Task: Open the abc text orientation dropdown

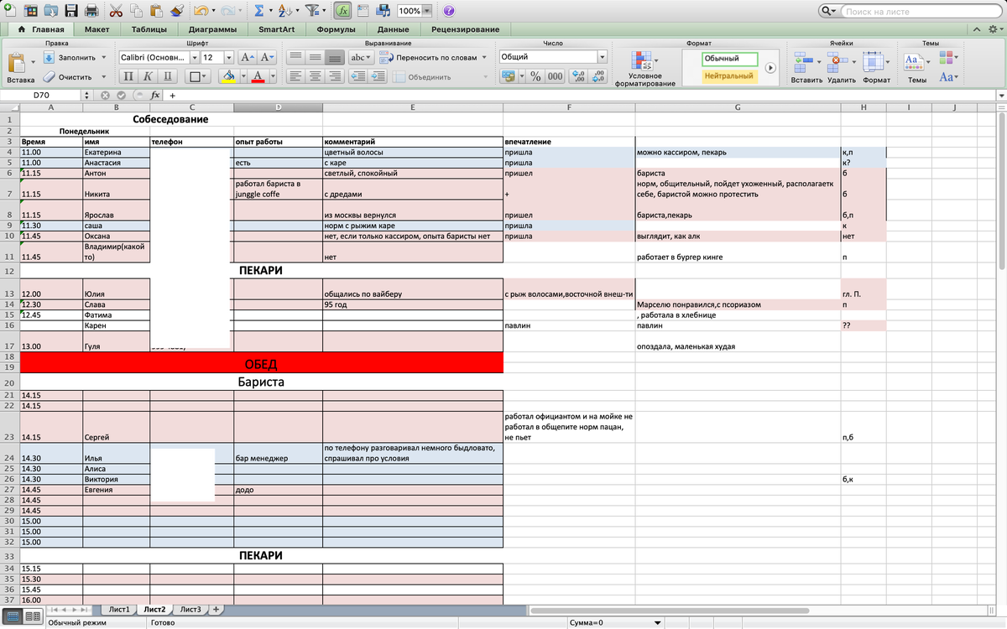Action: point(361,57)
